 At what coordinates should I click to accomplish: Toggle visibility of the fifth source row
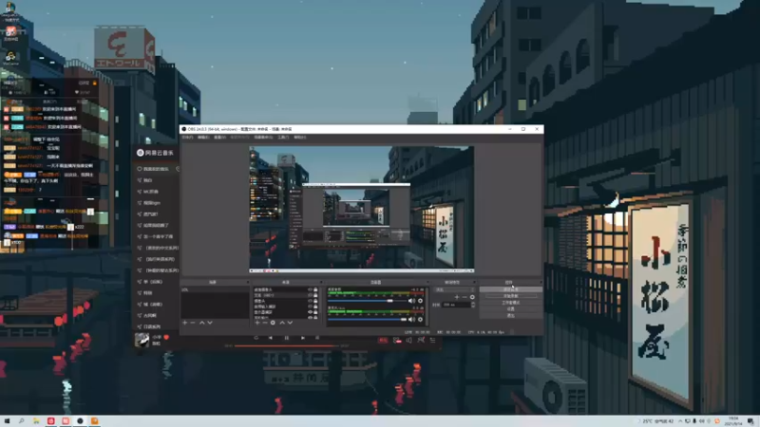point(311,312)
